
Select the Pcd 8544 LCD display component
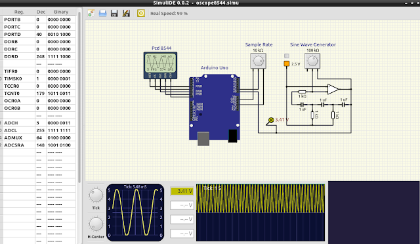[160, 65]
